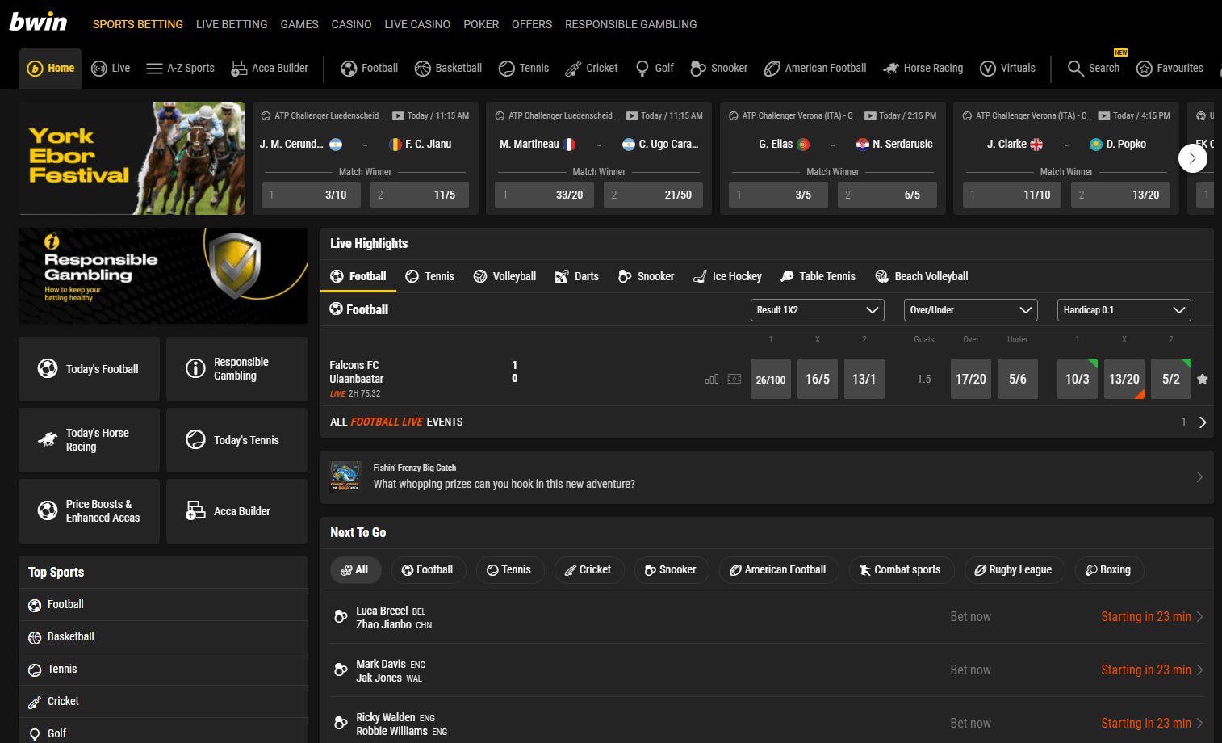Filter Next To Go by Combat sports
This screenshot has width=1222, height=743.
click(901, 570)
